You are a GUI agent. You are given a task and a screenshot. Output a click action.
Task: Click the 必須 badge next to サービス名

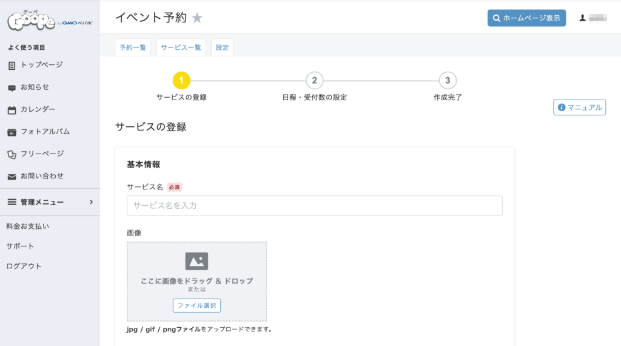coord(174,187)
